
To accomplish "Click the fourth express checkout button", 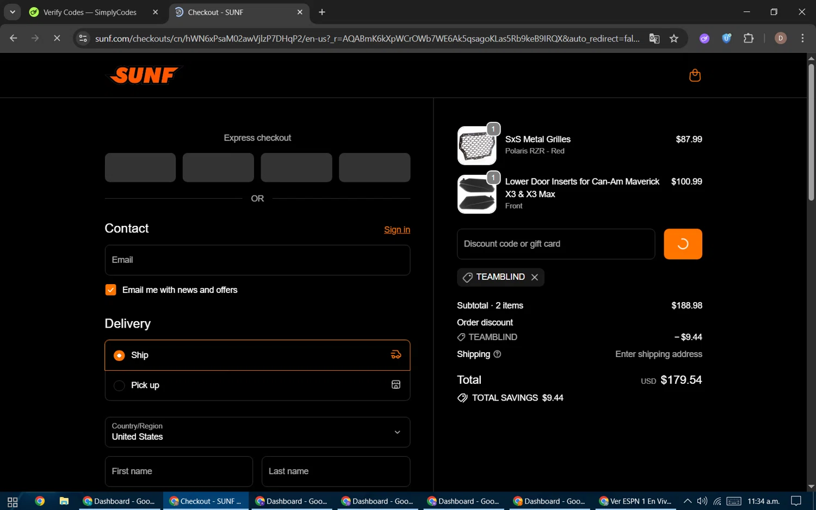I will [375, 168].
